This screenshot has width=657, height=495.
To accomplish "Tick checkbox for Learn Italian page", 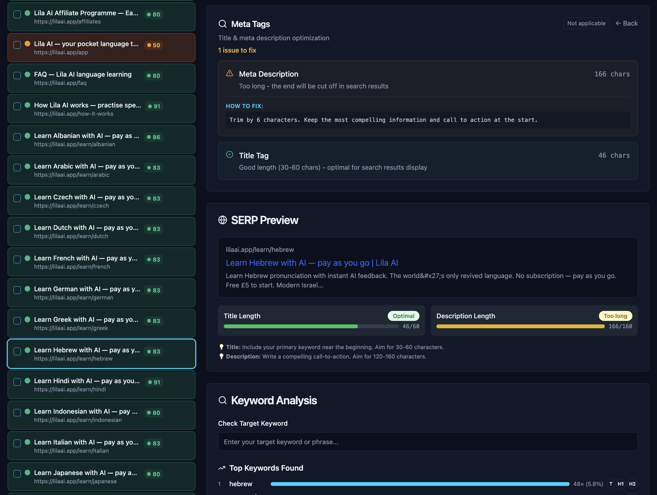I will click(x=17, y=443).
